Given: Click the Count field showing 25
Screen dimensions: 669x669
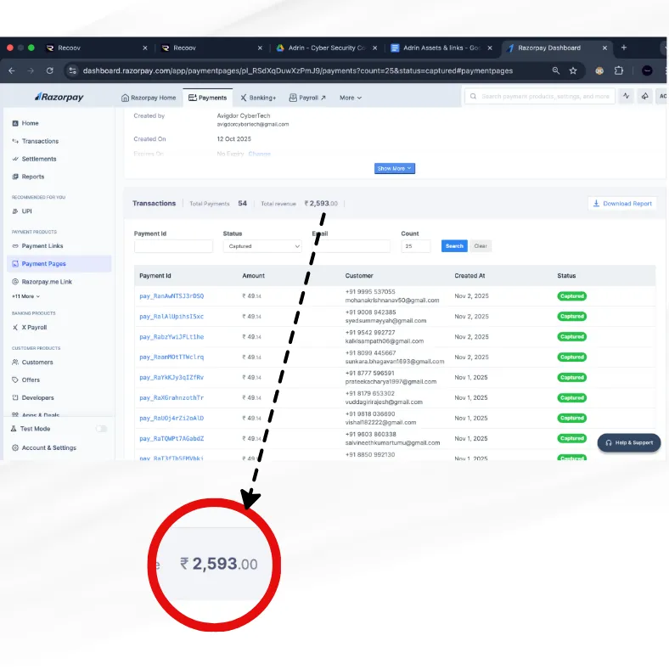Looking at the screenshot, I should pyautogui.click(x=415, y=246).
